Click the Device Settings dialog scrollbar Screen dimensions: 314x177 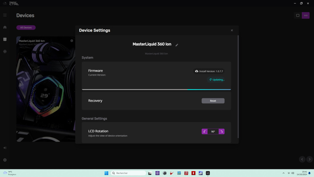238,87
